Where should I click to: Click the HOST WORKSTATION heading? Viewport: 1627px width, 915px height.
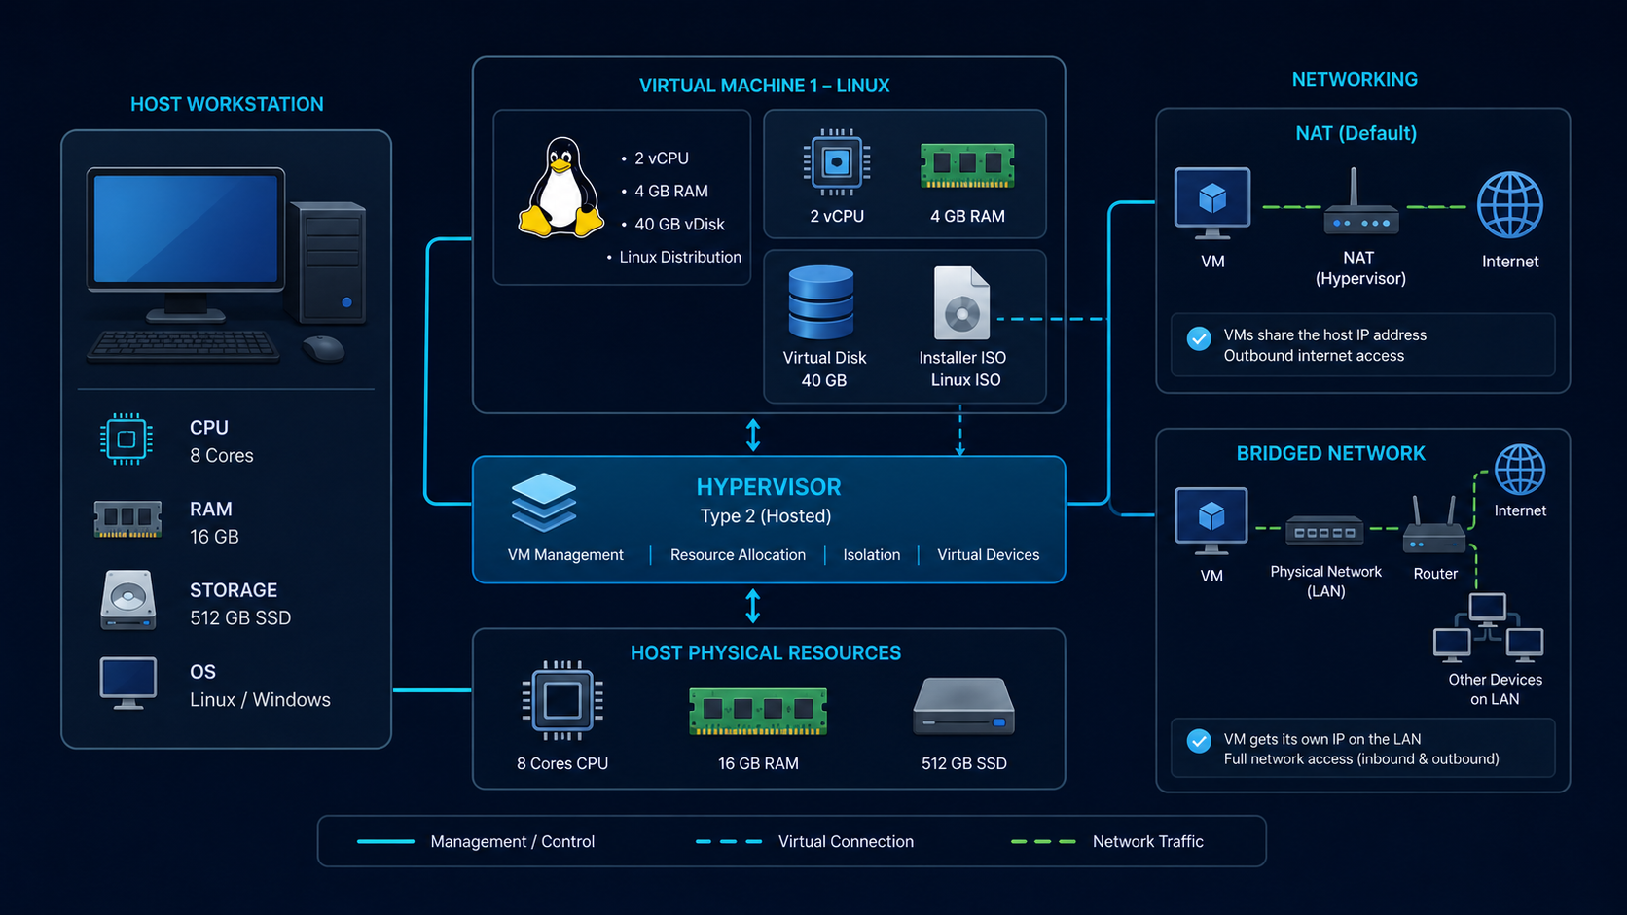pyautogui.click(x=227, y=104)
